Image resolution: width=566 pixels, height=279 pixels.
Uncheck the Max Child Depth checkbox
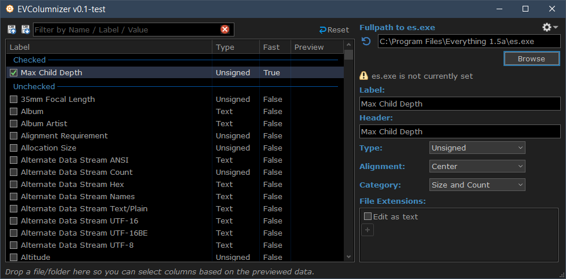pos(14,73)
